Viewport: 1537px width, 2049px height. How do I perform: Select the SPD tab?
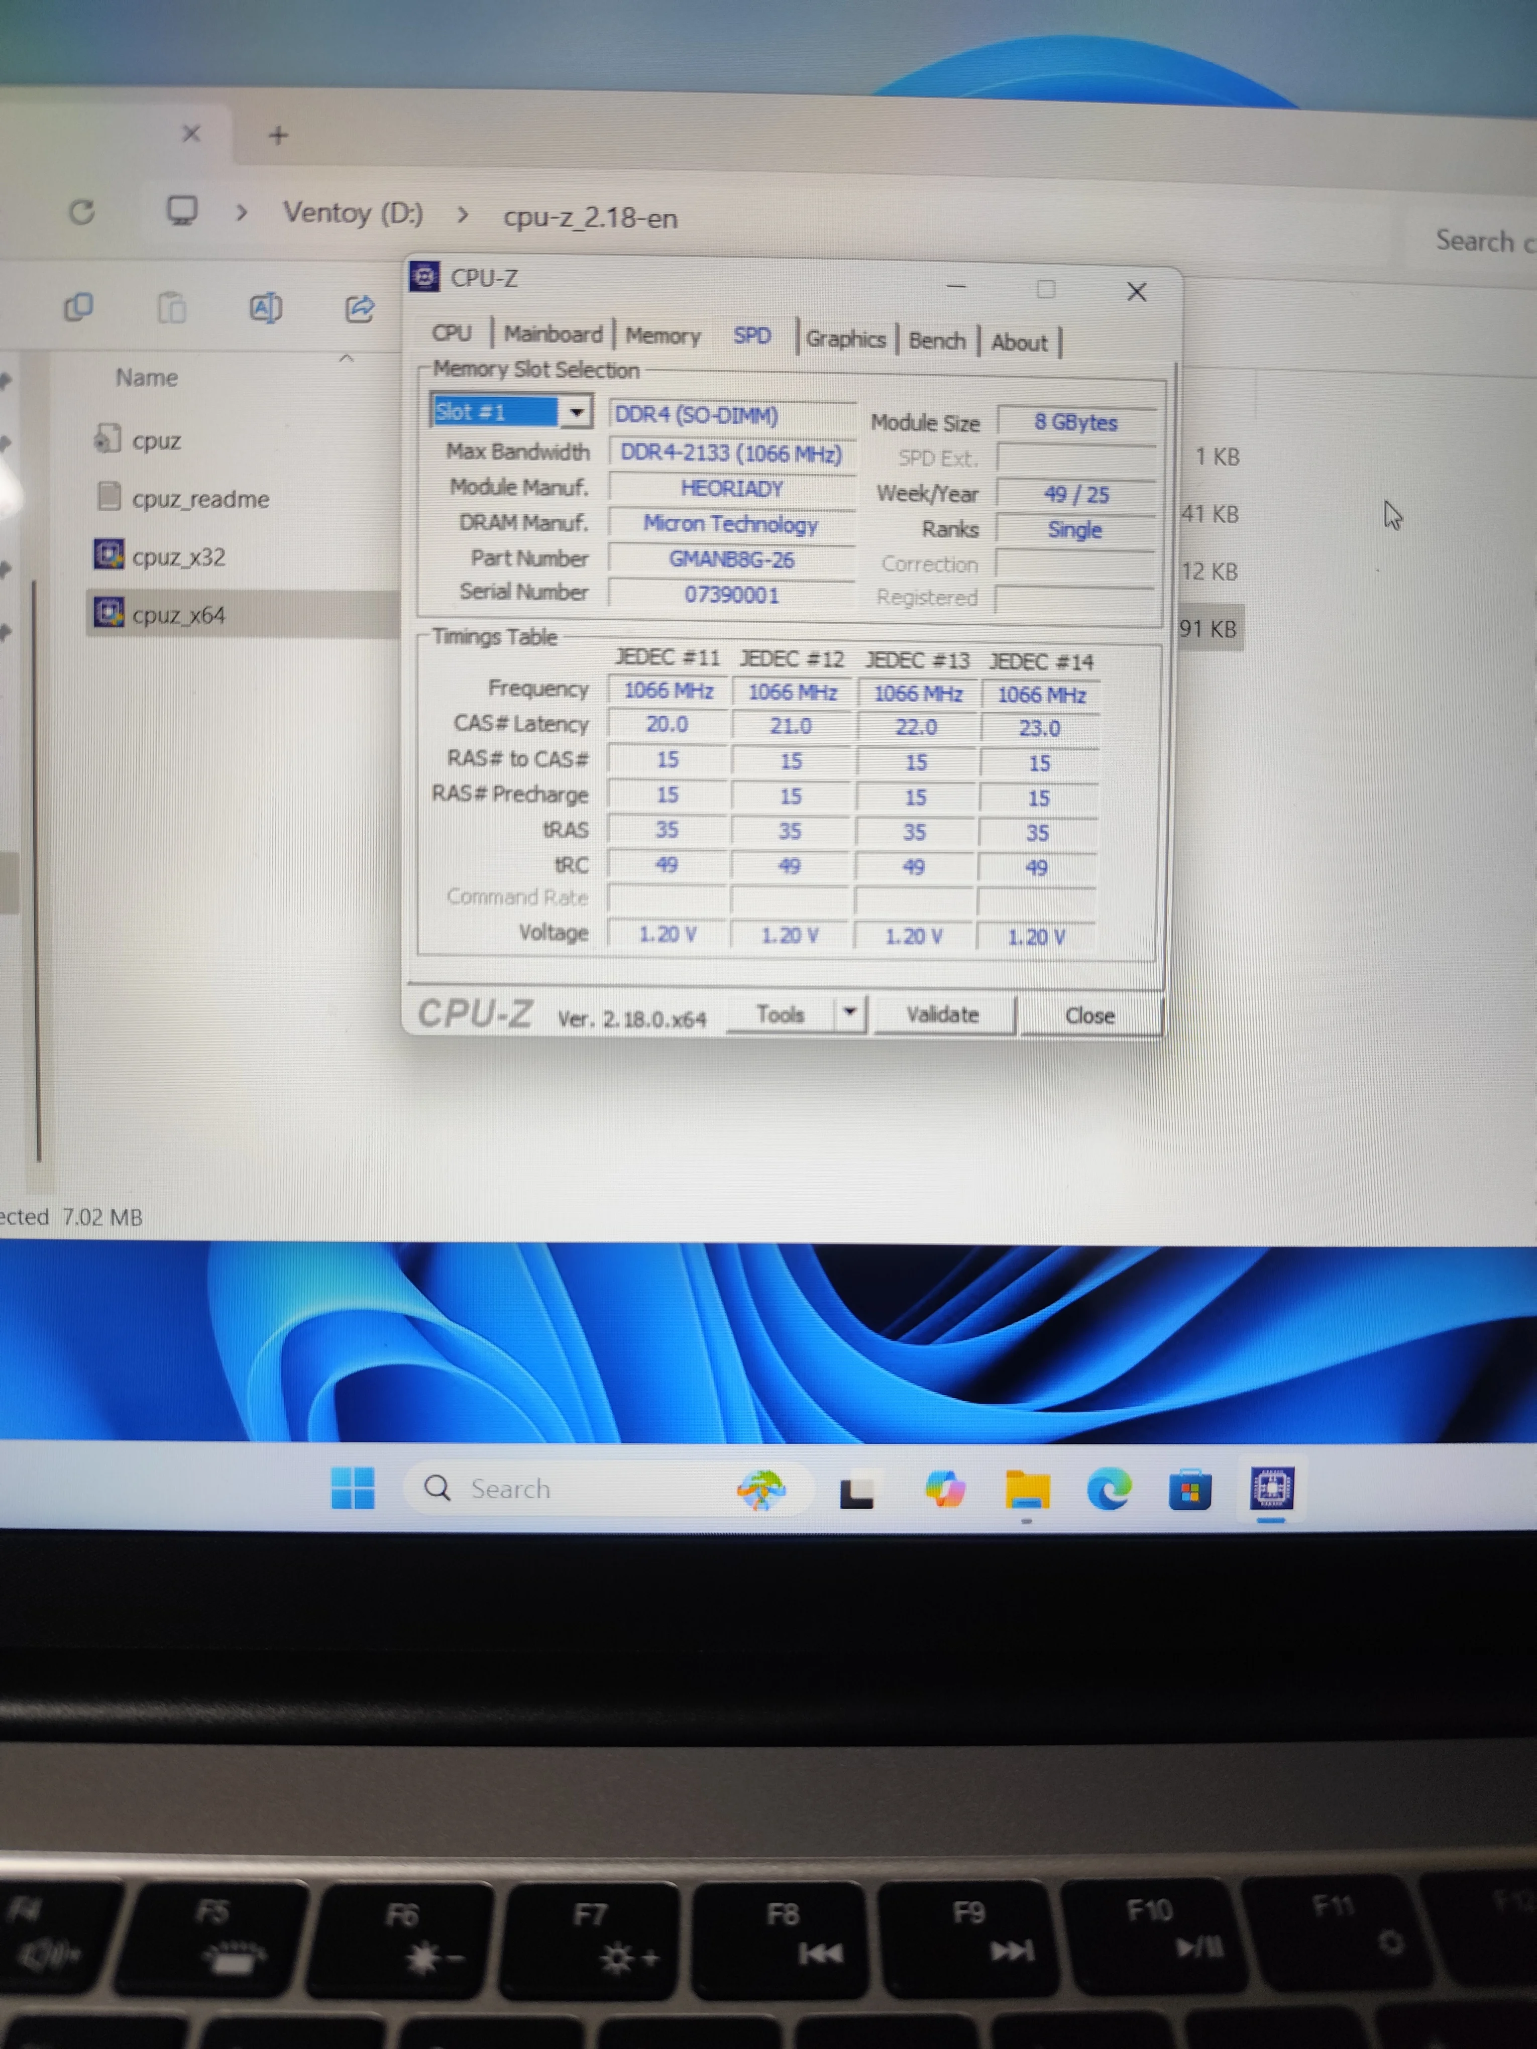pyautogui.click(x=752, y=336)
